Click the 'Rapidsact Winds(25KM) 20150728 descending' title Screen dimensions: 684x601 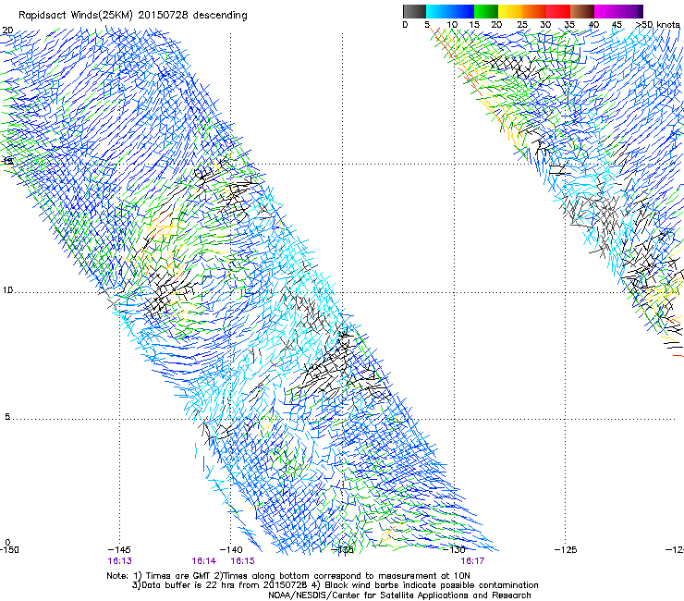pyautogui.click(x=132, y=16)
